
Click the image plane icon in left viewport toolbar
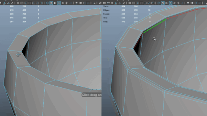click(x=4, y=3)
